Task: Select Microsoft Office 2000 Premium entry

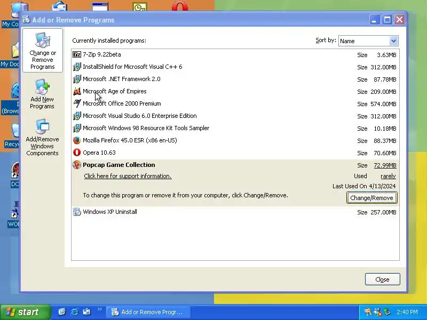Action: pyautogui.click(x=235, y=103)
